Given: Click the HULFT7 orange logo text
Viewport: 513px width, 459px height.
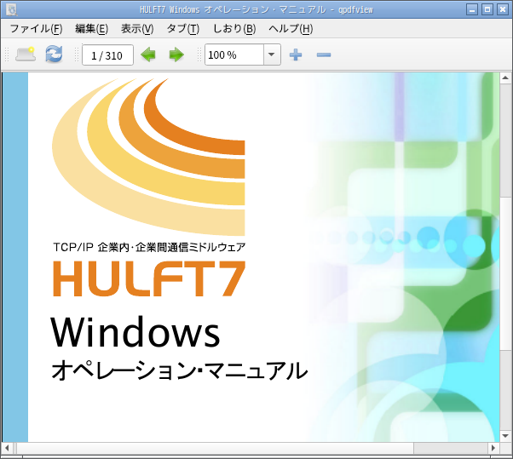Looking at the screenshot, I should [149, 278].
